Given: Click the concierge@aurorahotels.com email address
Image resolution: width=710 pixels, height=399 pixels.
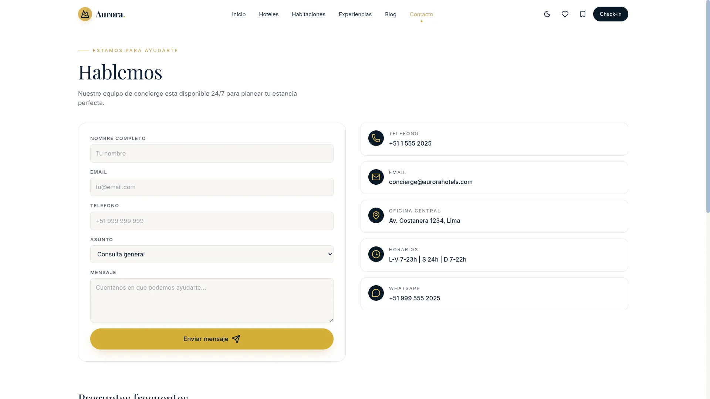Looking at the screenshot, I should point(431,182).
